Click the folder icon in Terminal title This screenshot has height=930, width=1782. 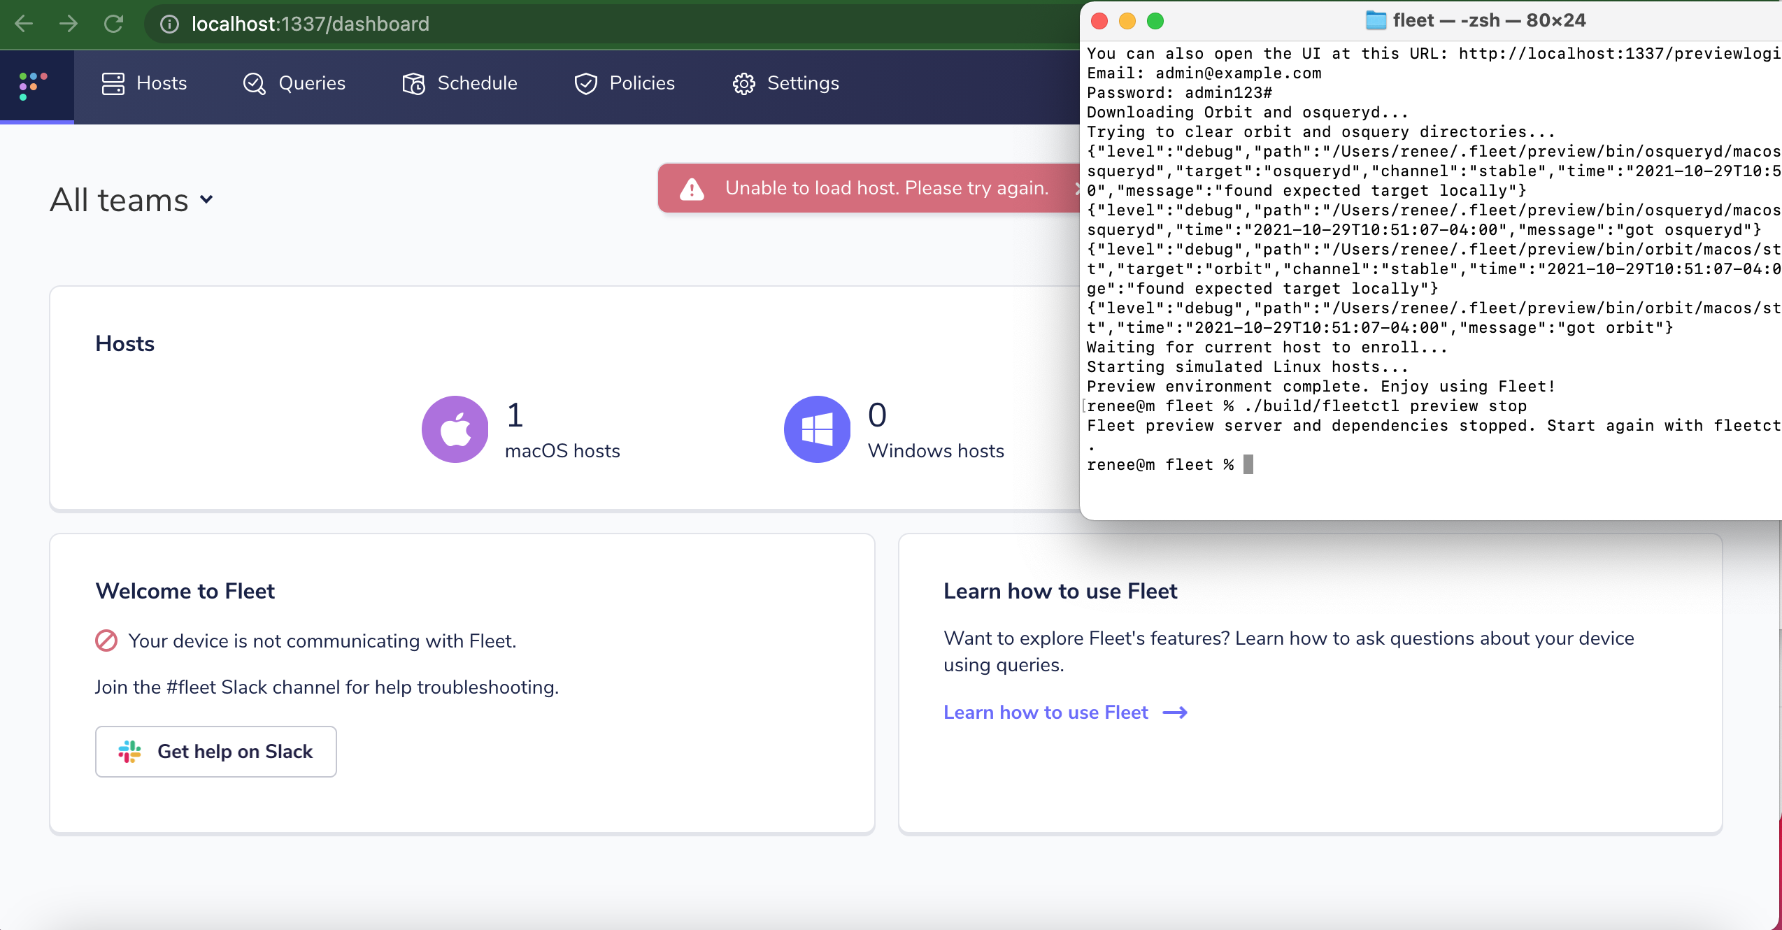(x=1376, y=20)
